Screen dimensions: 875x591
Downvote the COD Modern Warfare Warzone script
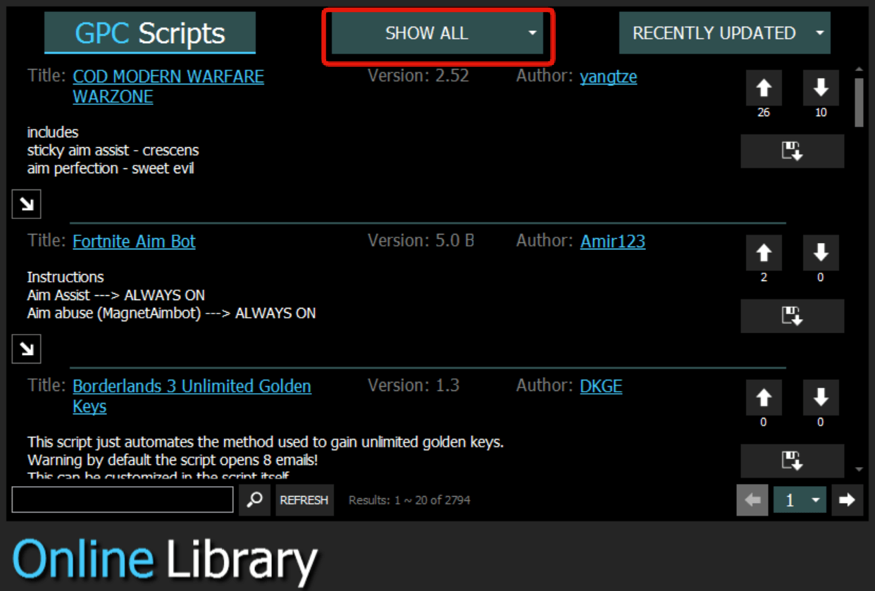821,88
